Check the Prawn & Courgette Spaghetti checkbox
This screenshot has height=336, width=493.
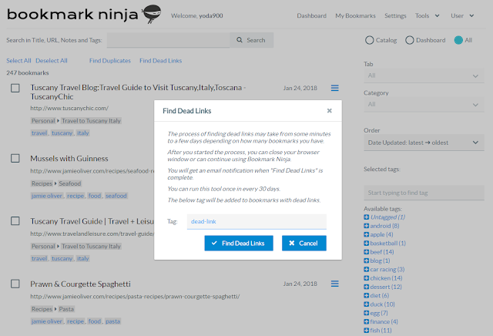15,284
